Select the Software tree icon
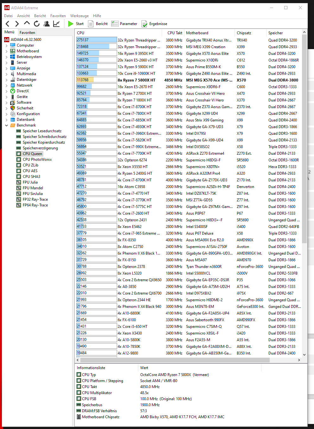Image resolution: width=314 pixels, height=429 pixels. [13, 102]
